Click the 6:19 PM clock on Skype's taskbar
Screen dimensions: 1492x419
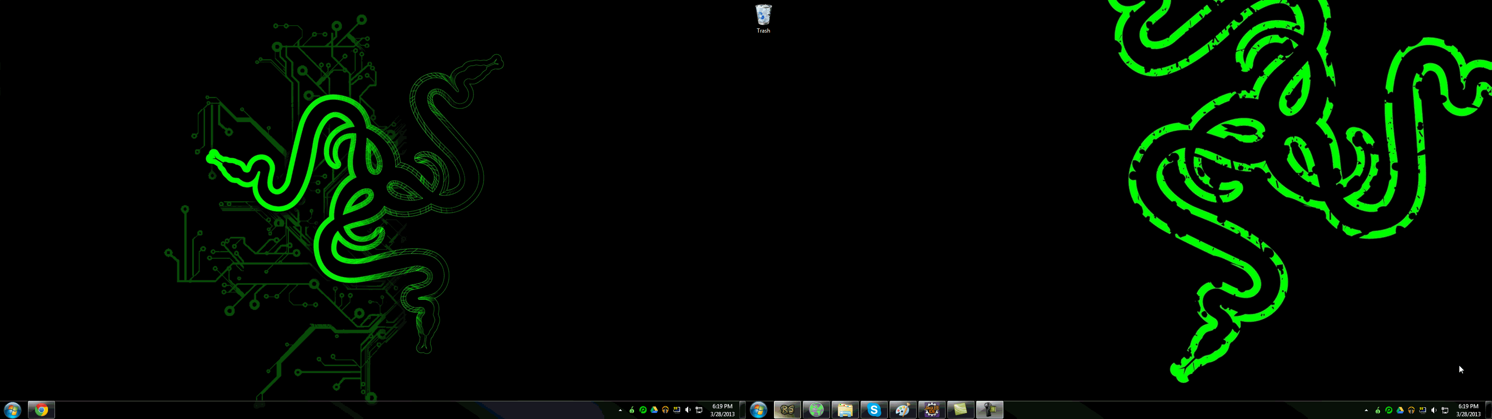(x=1468, y=410)
